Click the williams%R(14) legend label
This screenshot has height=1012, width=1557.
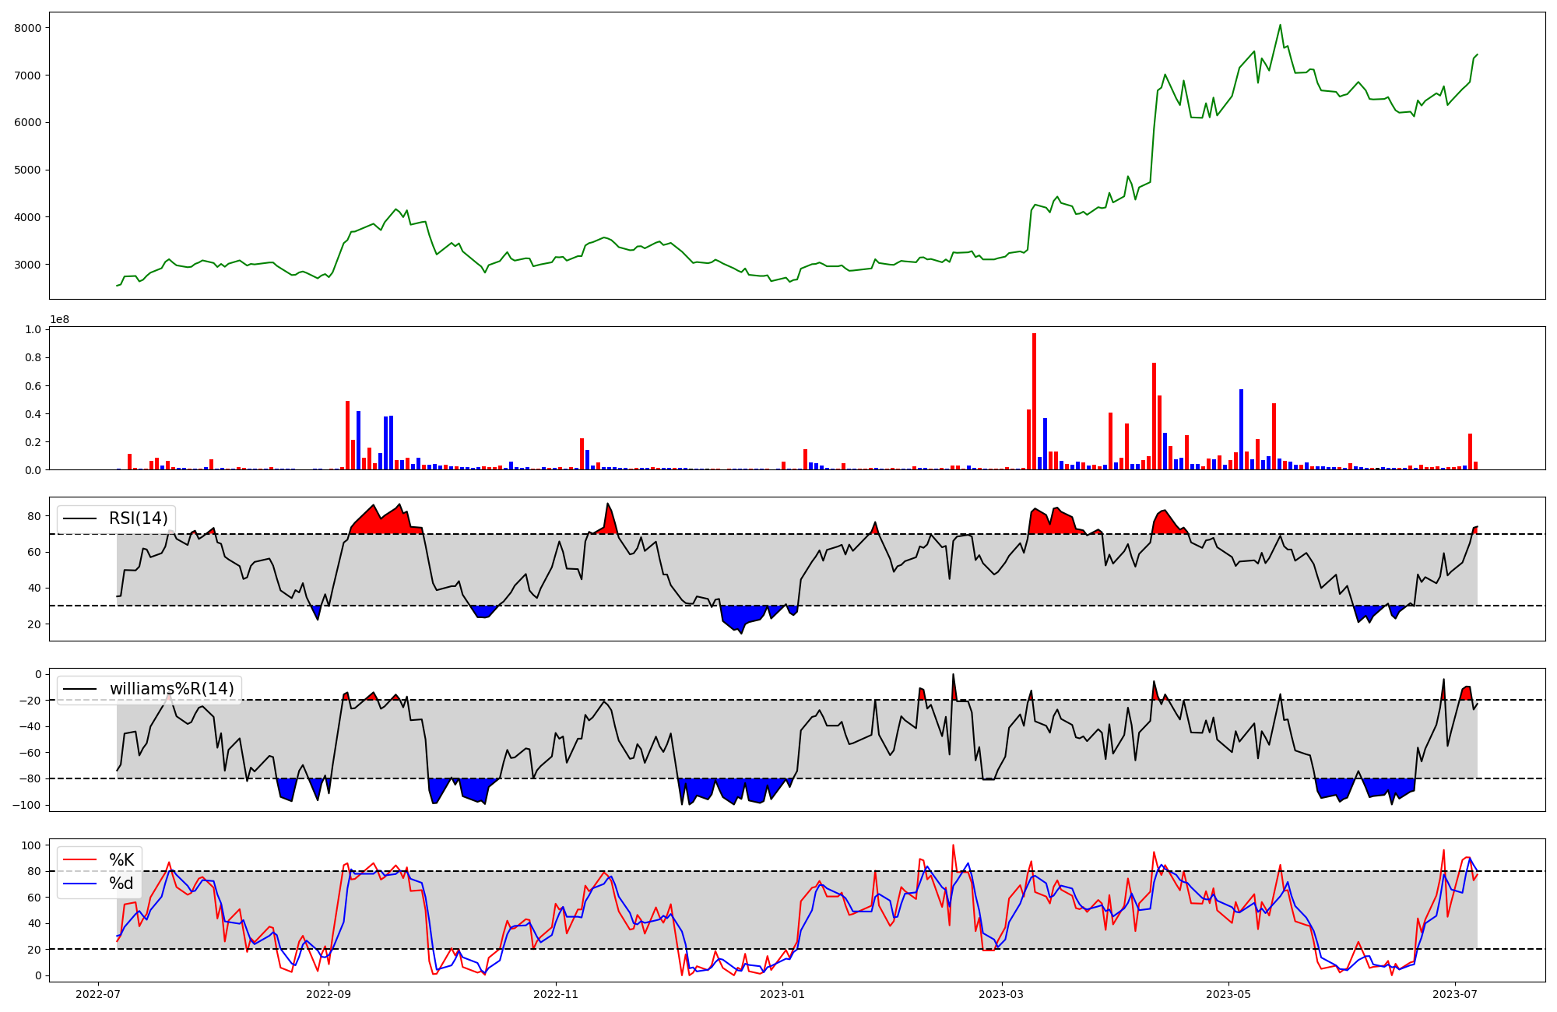coord(171,689)
